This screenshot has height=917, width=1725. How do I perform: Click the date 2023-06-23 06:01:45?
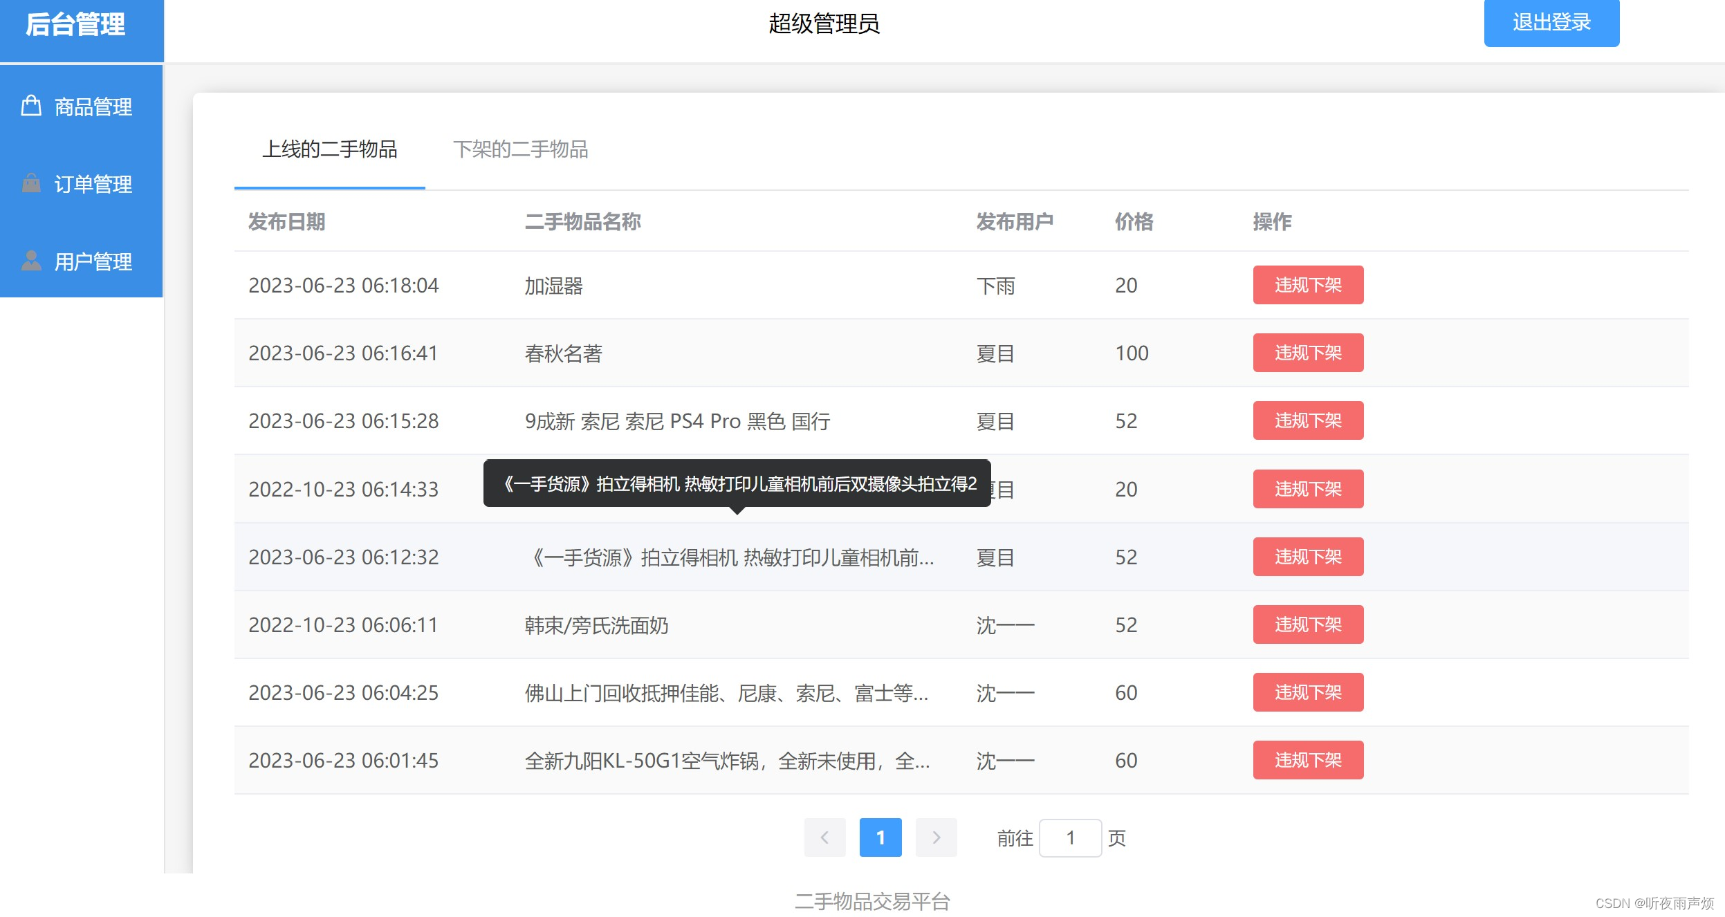pyautogui.click(x=343, y=760)
